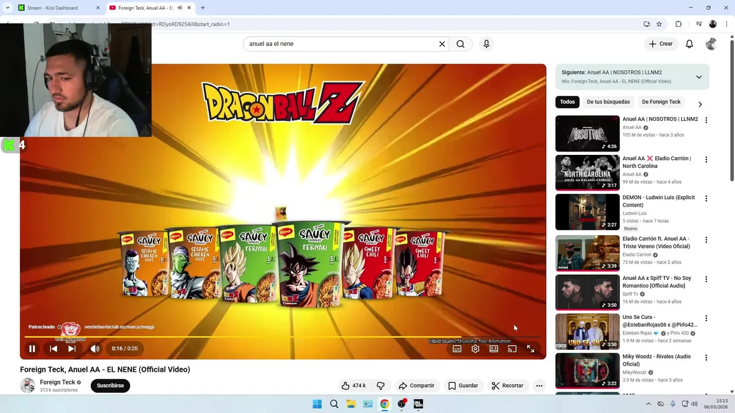Clear the search box text
The height and width of the screenshot is (413, 735).
pos(442,44)
